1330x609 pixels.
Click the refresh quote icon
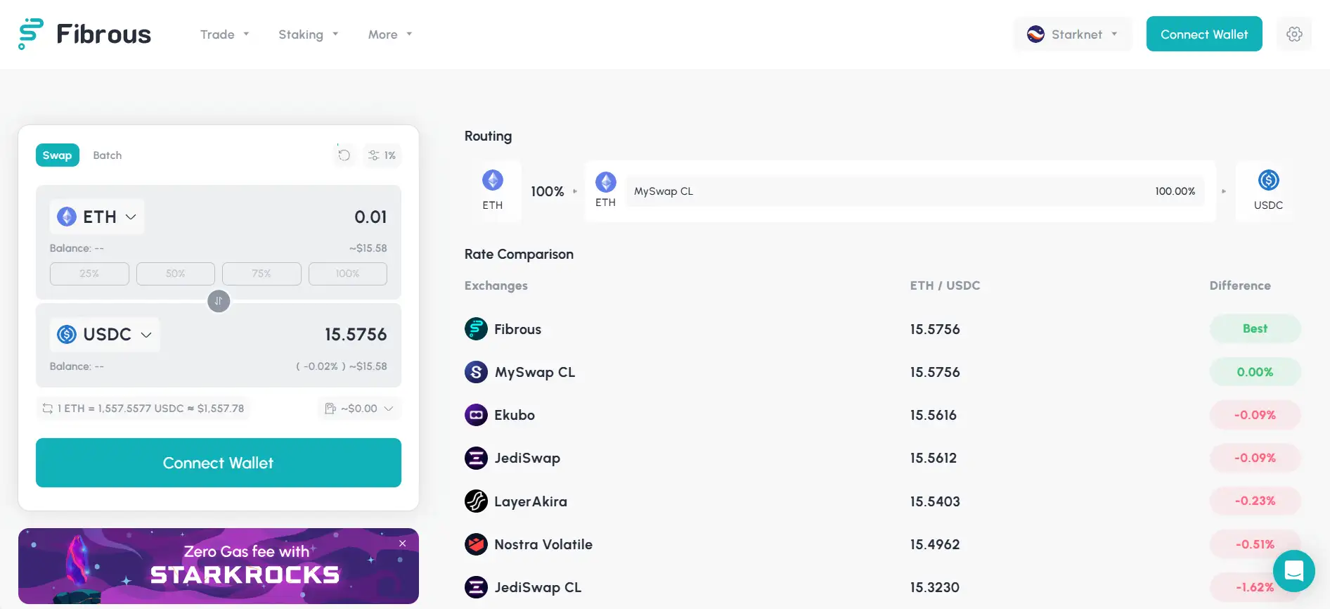344,155
